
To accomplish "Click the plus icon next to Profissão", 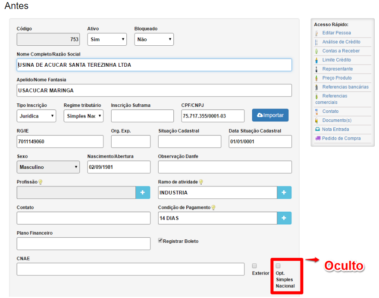I will (143, 193).
